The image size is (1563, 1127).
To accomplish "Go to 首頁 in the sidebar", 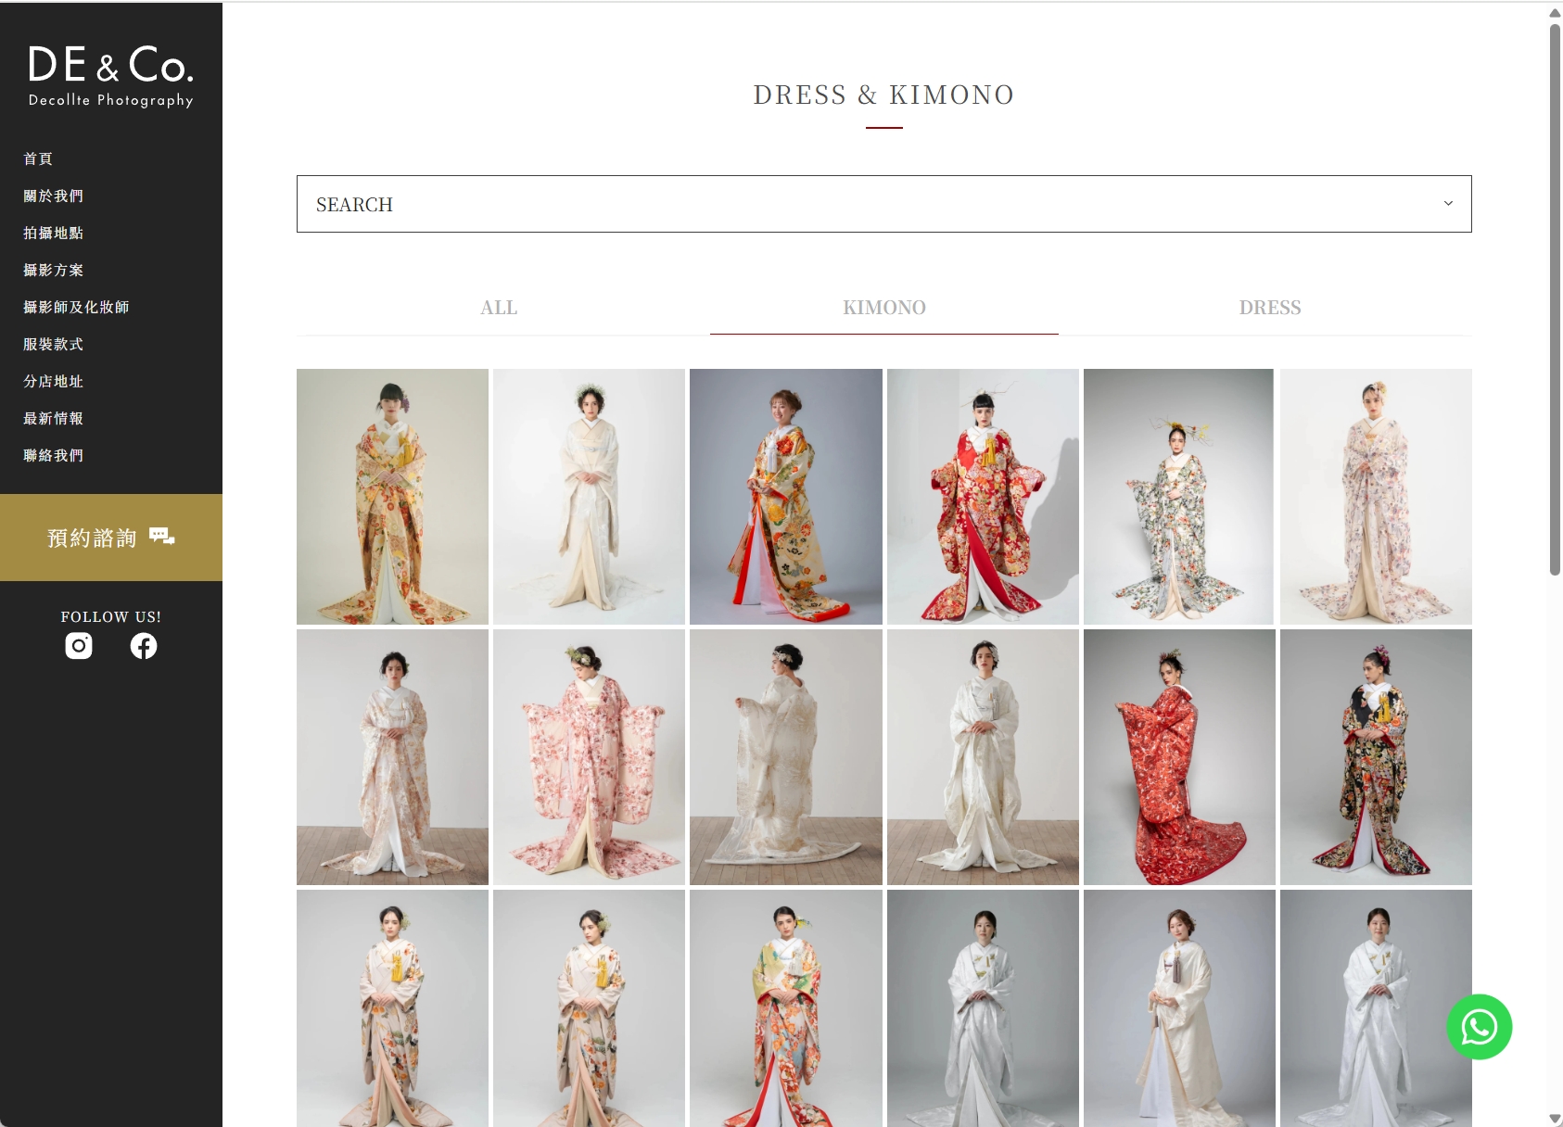I will [38, 158].
